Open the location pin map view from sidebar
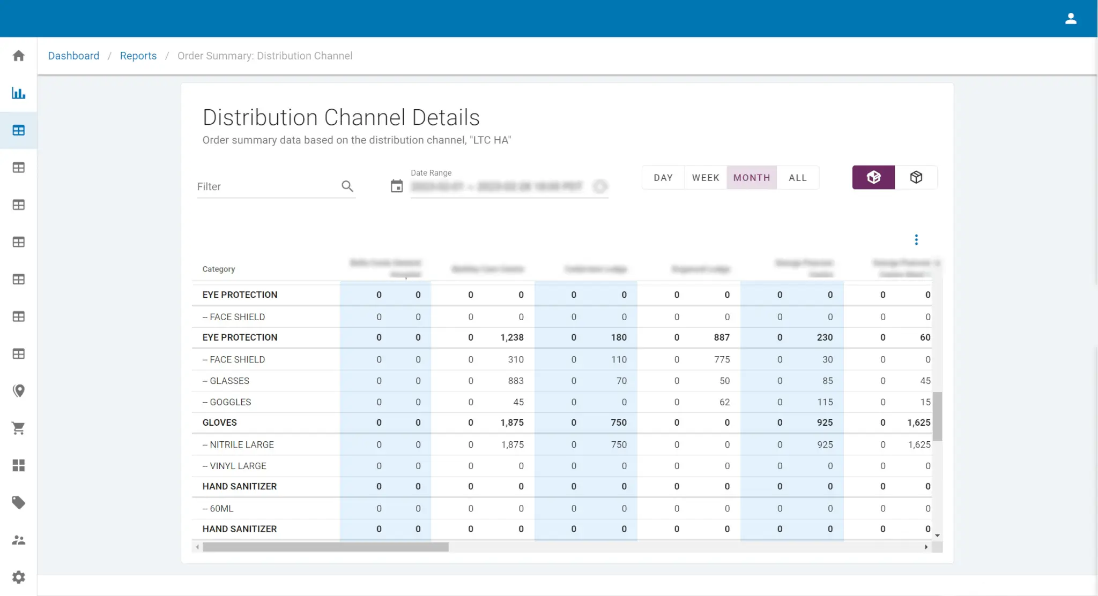 pyautogui.click(x=18, y=391)
